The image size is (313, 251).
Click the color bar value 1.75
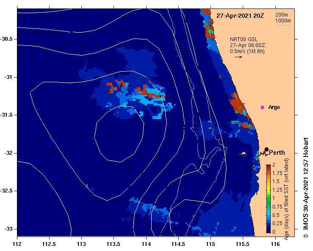pos(277,173)
